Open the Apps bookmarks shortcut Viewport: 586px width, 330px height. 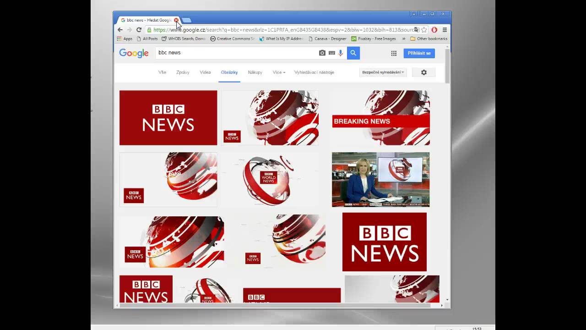pos(125,39)
